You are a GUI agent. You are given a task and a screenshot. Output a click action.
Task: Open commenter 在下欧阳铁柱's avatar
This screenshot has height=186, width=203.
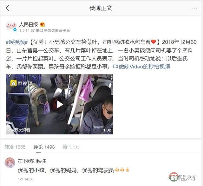click(10, 163)
